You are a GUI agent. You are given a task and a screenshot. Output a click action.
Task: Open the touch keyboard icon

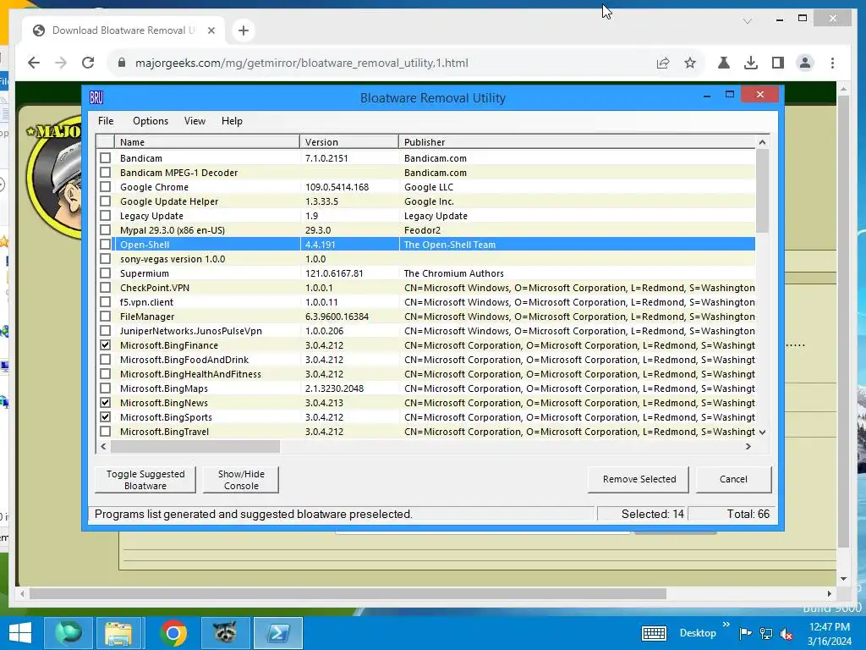pos(654,633)
